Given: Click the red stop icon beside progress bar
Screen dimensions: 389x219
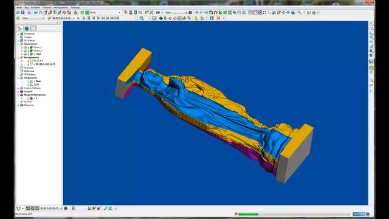Looking at the screenshot, I should coord(236,214).
